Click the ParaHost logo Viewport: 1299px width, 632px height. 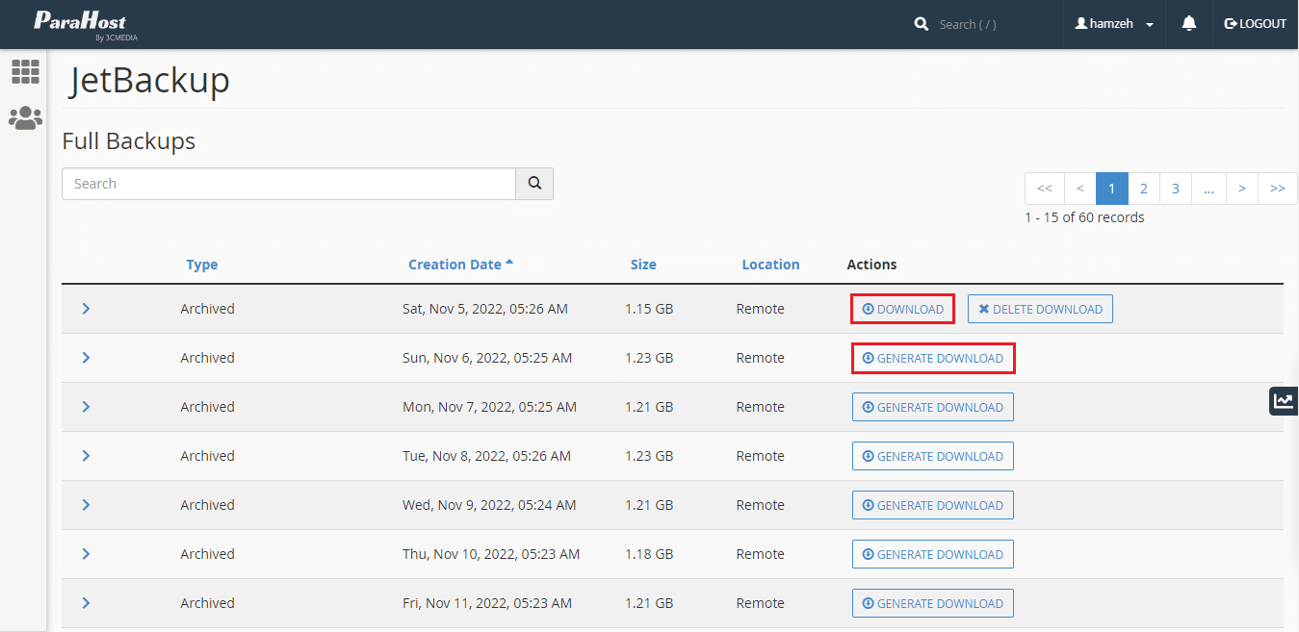pos(81,23)
